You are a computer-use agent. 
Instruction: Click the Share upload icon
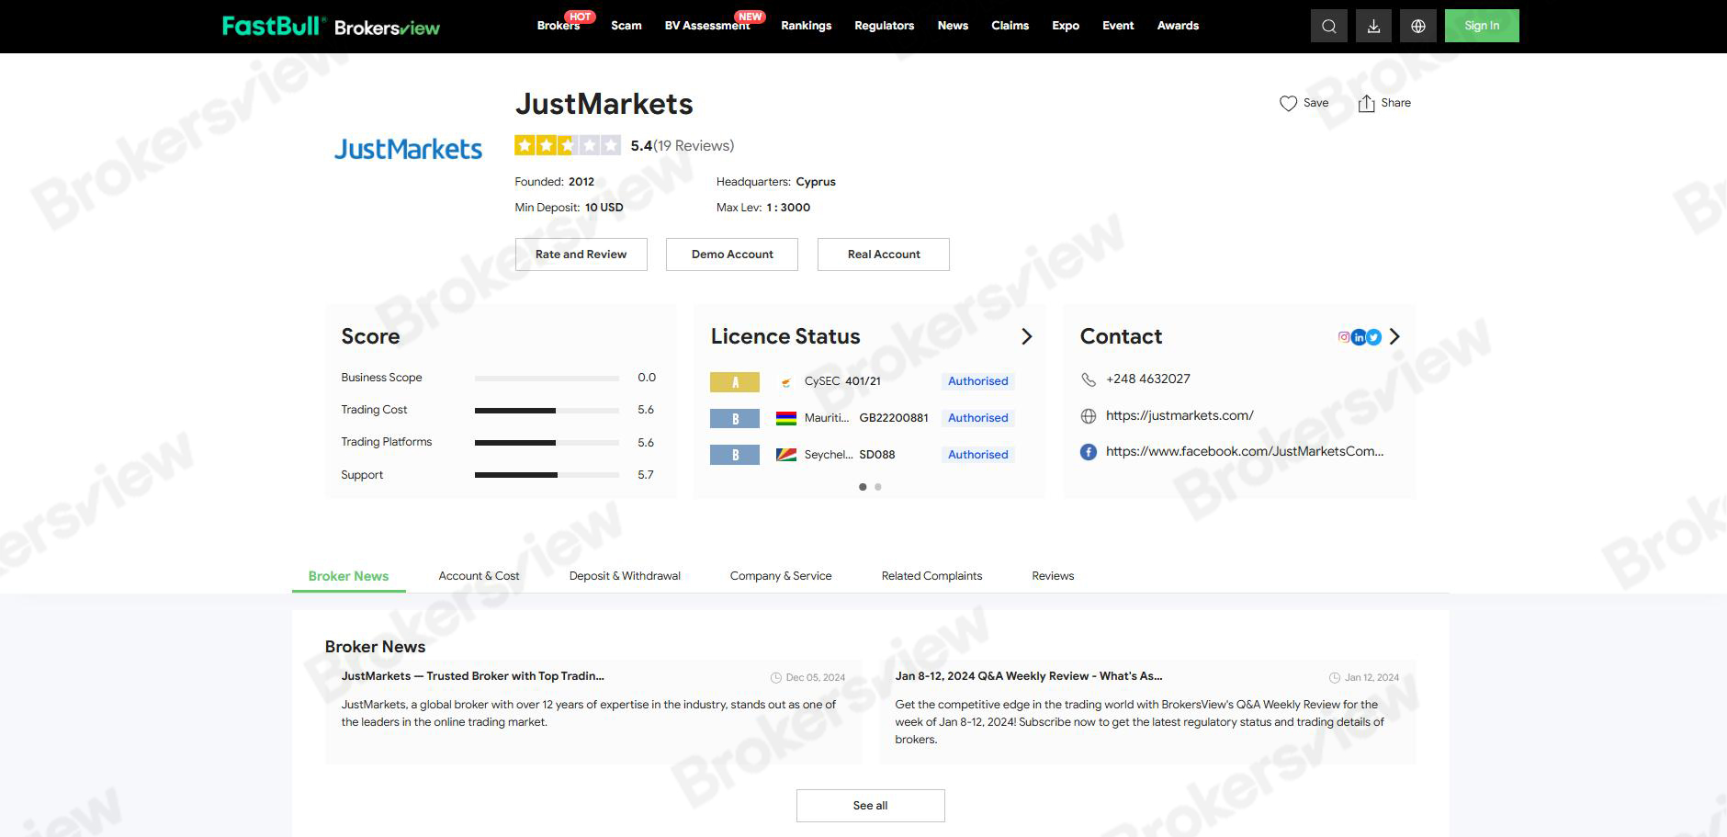pyautogui.click(x=1367, y=103)
